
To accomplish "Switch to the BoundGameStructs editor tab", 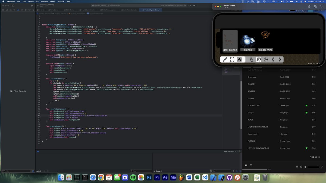I will pos(87,10).
